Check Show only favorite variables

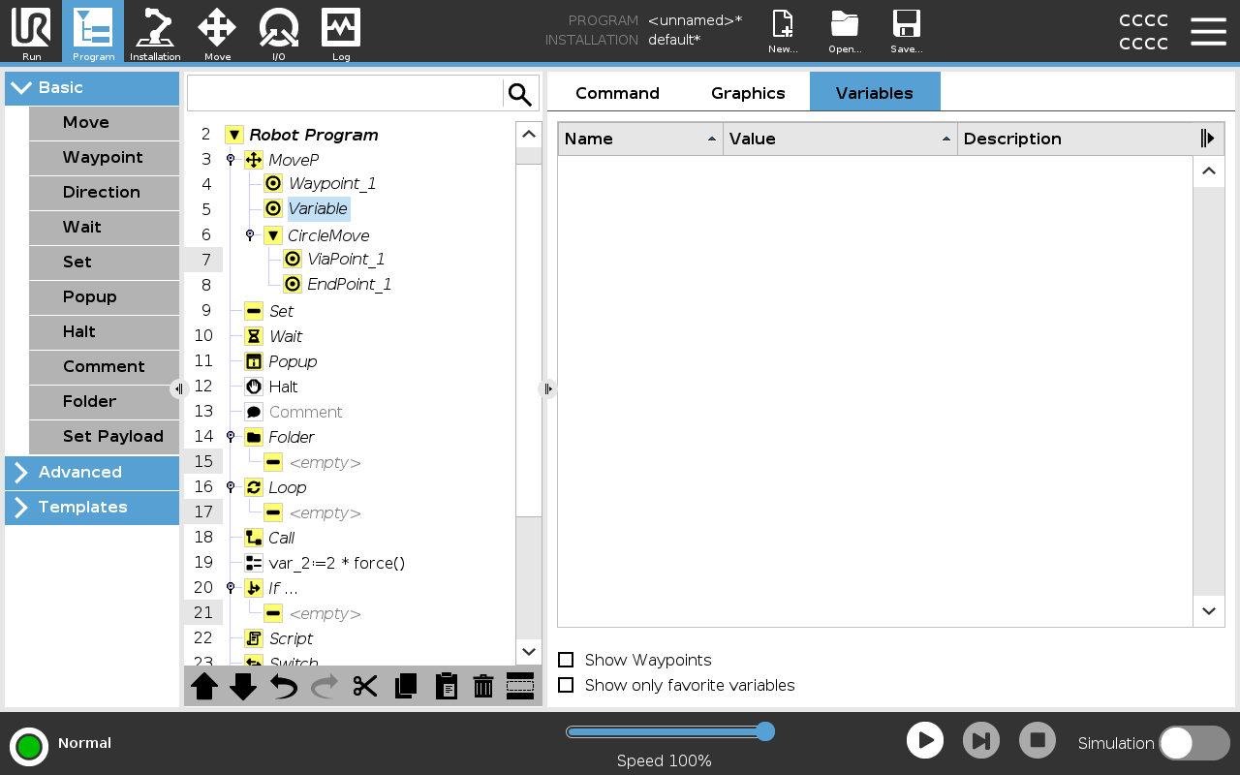pos(566,685)
